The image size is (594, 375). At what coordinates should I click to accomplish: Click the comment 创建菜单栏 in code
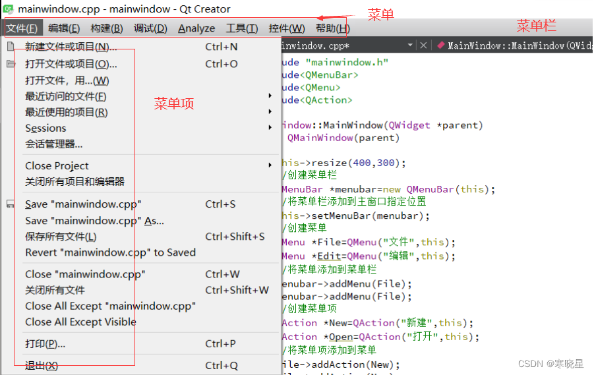click(x=312, y=175)
